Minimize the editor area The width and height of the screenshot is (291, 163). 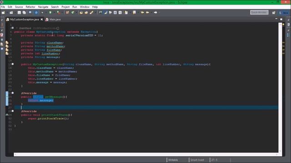coord(276,19)
